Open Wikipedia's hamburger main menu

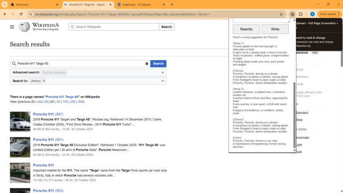click(x=12, y=27)
